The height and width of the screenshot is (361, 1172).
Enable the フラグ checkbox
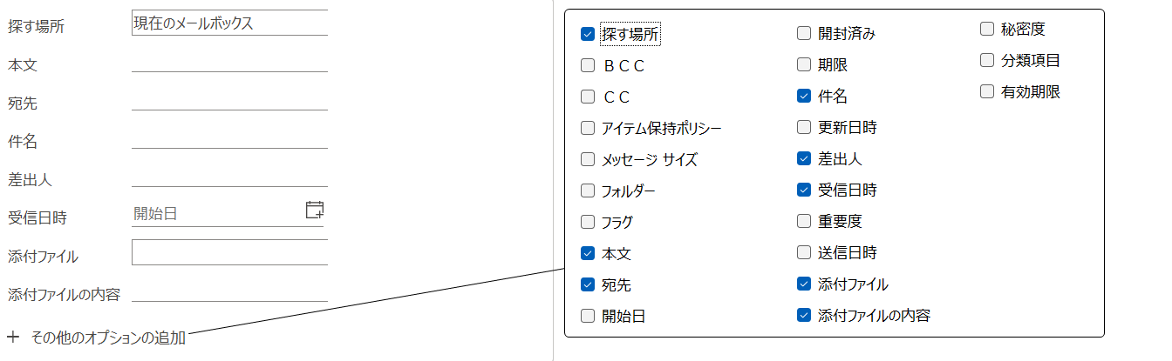click(x=588, y=222)
